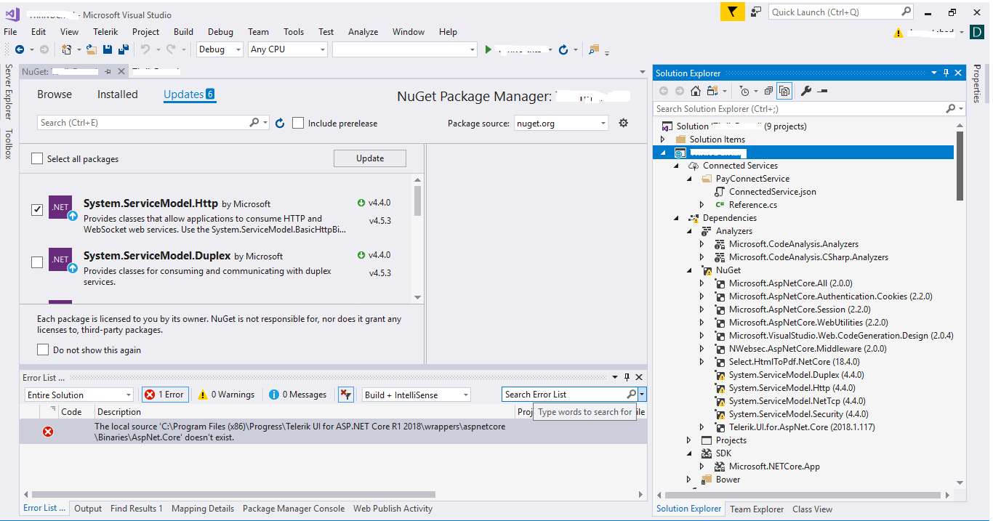Open the Analyze menu

pyautogui.click(x=363, y=32)
